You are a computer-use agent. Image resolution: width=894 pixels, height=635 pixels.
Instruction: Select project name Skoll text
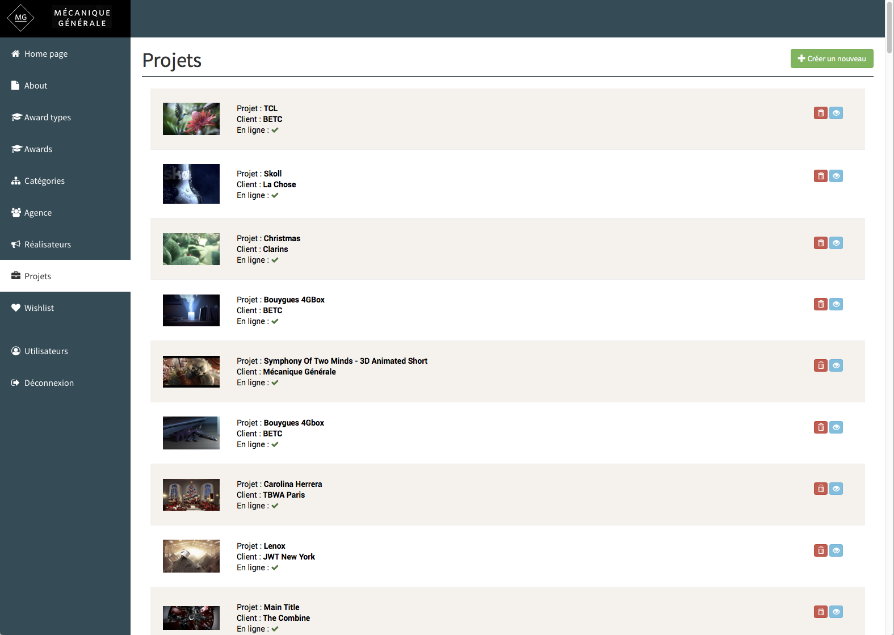[272, 174]
